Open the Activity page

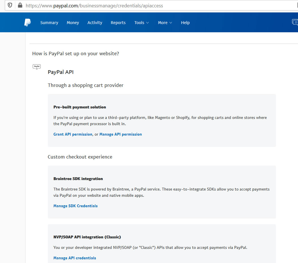pos(95,23)
